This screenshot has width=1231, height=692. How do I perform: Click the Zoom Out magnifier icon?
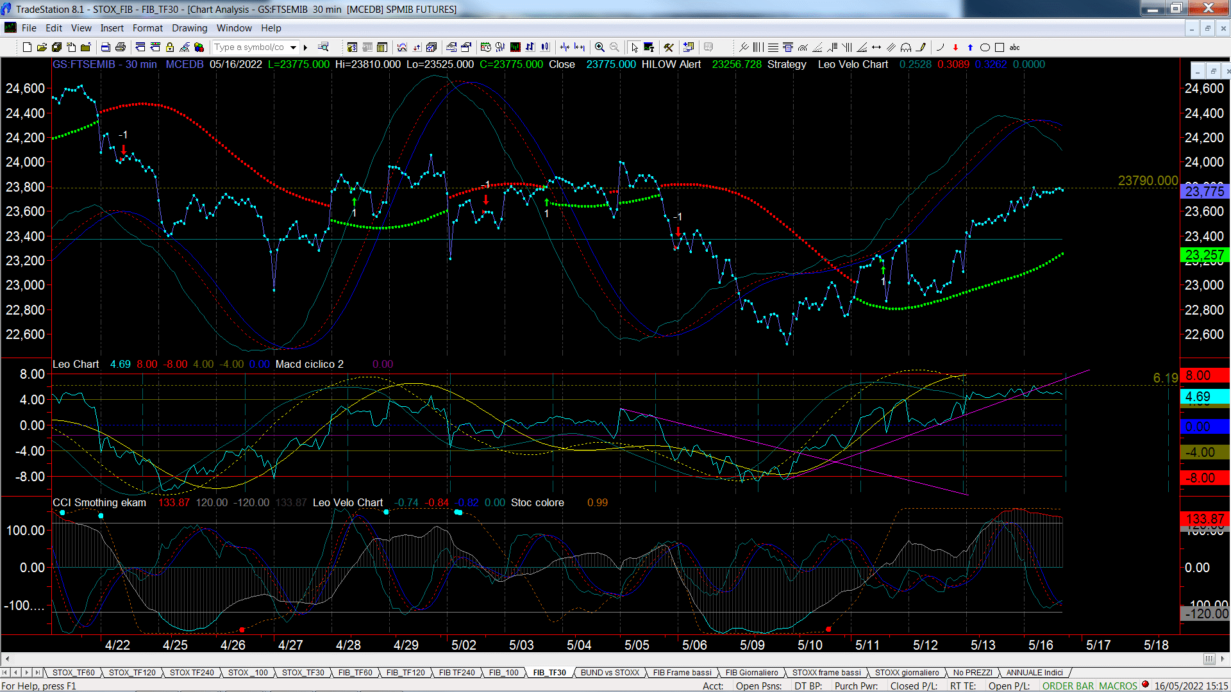614,47
